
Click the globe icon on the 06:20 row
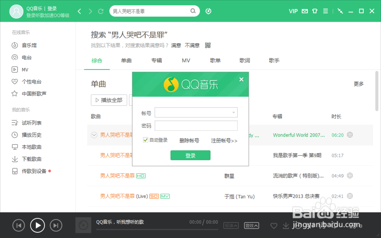350,135
